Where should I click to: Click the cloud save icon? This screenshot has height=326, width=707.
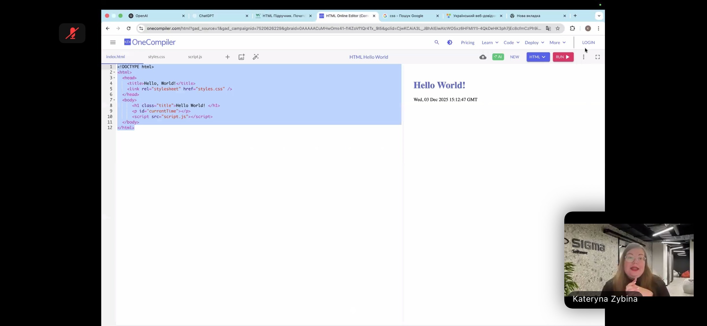click(483, 57)
